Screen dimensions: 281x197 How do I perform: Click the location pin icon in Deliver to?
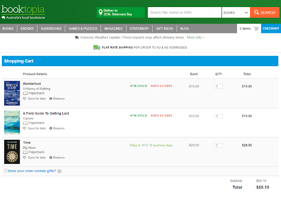pos(101,12)
